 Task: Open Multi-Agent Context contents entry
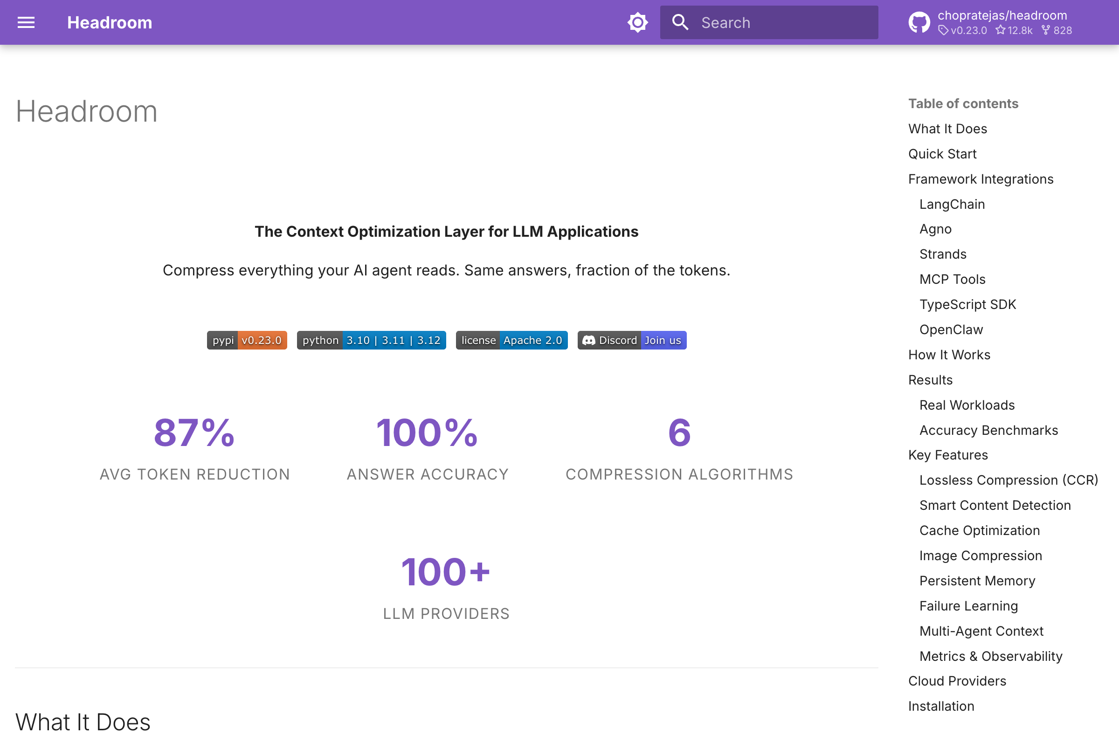pyautogui.click(x=981, y=631)
